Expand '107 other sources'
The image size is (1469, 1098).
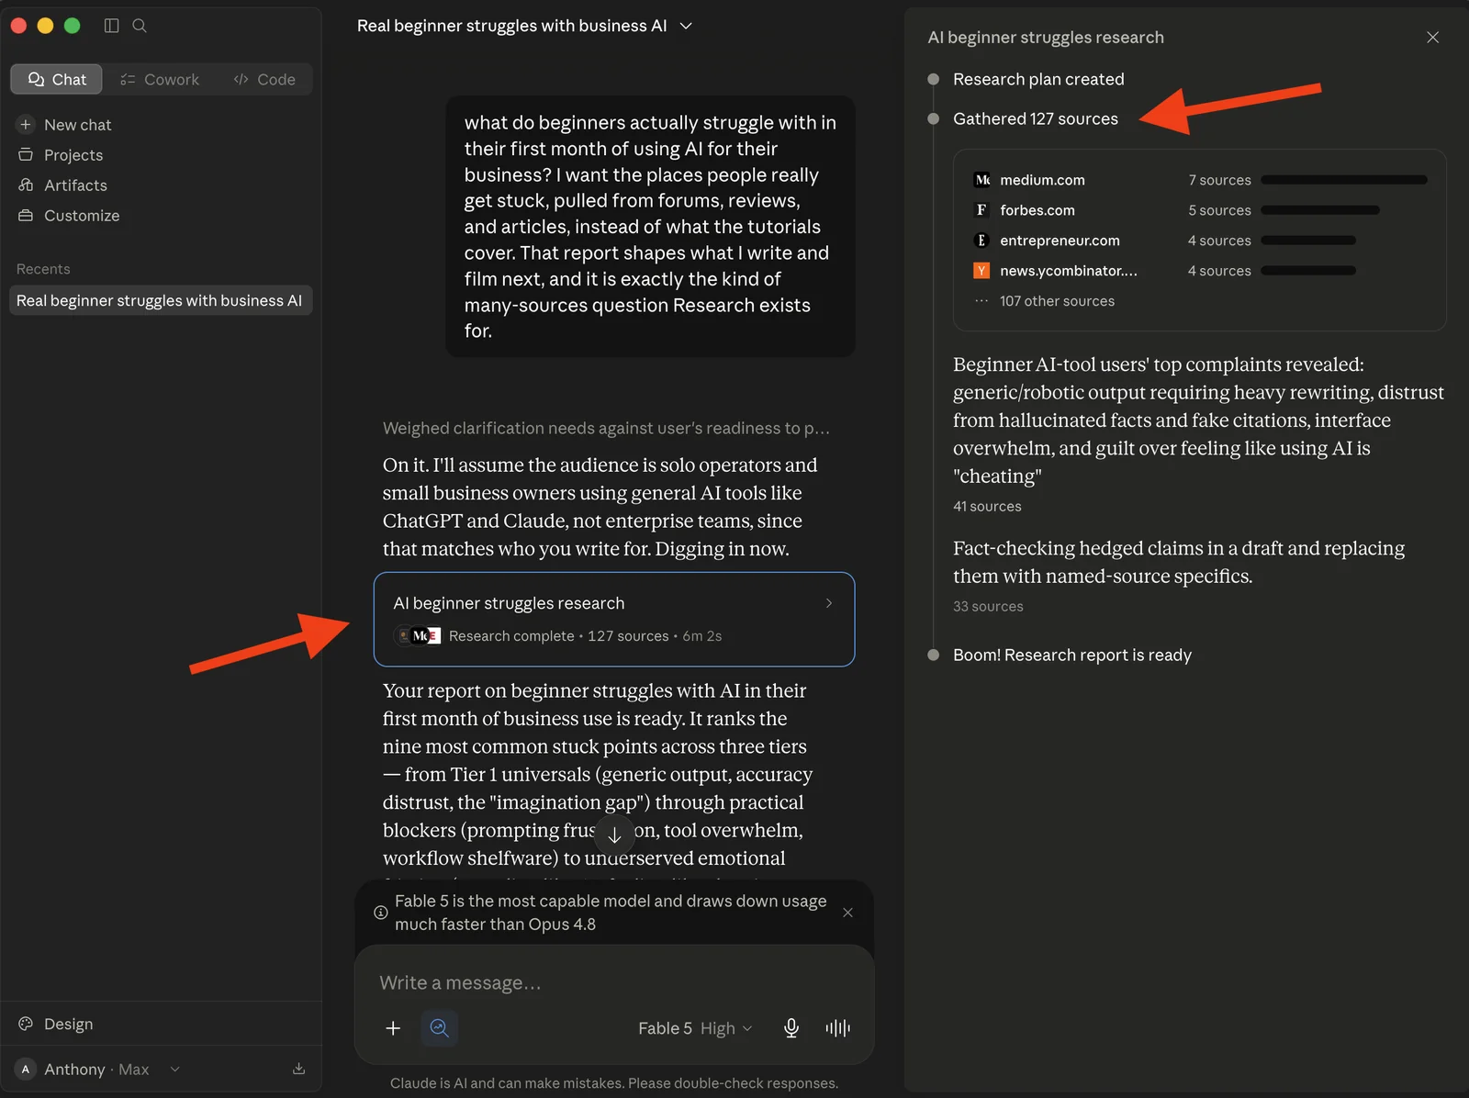tap(1057, 301)
